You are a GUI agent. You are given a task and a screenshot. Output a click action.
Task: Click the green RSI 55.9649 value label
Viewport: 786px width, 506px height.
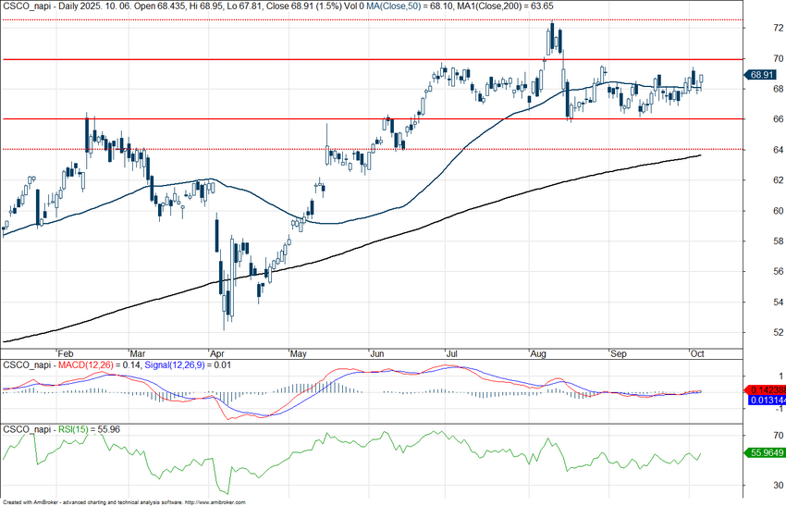764,453
